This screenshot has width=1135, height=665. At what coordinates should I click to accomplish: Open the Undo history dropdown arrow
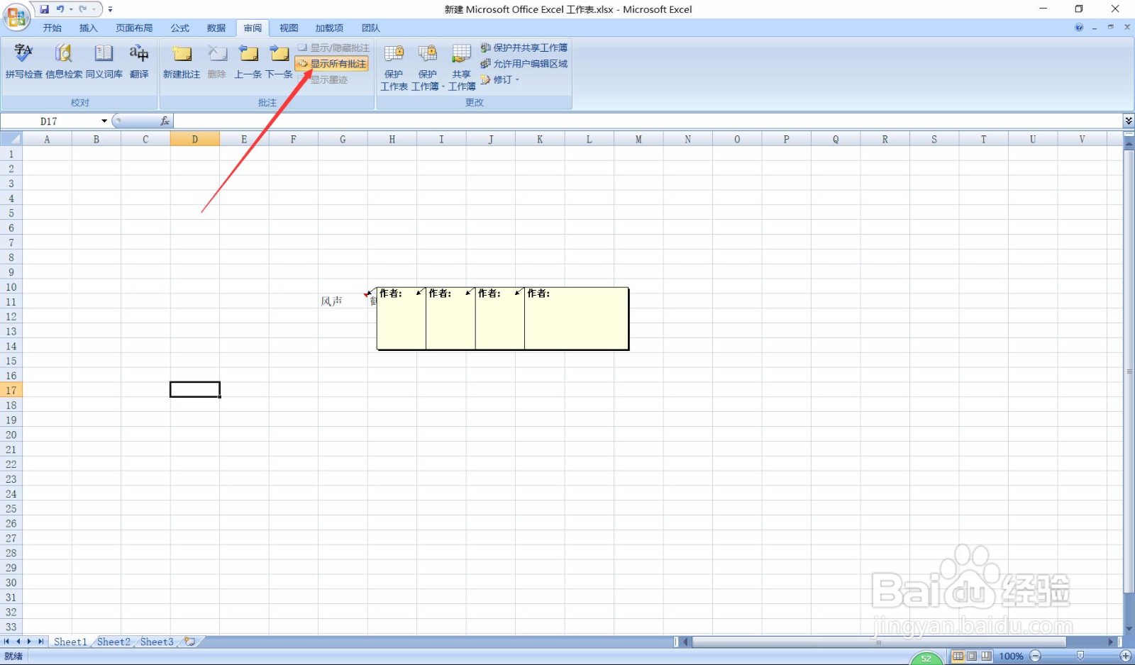click(x=71, y=9)
